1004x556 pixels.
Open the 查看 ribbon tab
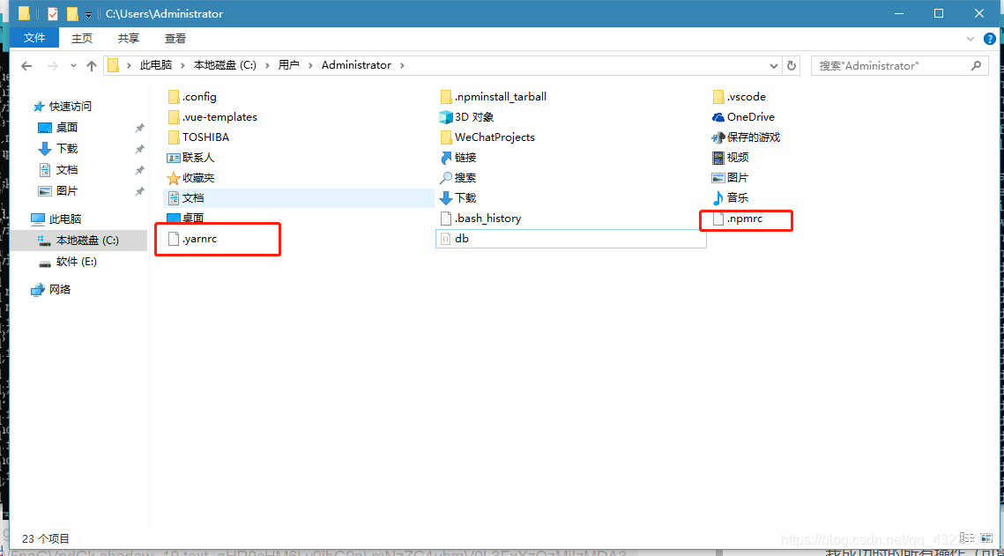coord(175,39)
